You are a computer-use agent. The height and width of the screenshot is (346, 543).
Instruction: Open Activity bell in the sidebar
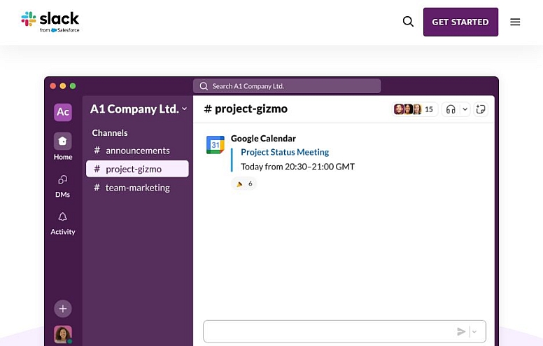click(63, 223)
